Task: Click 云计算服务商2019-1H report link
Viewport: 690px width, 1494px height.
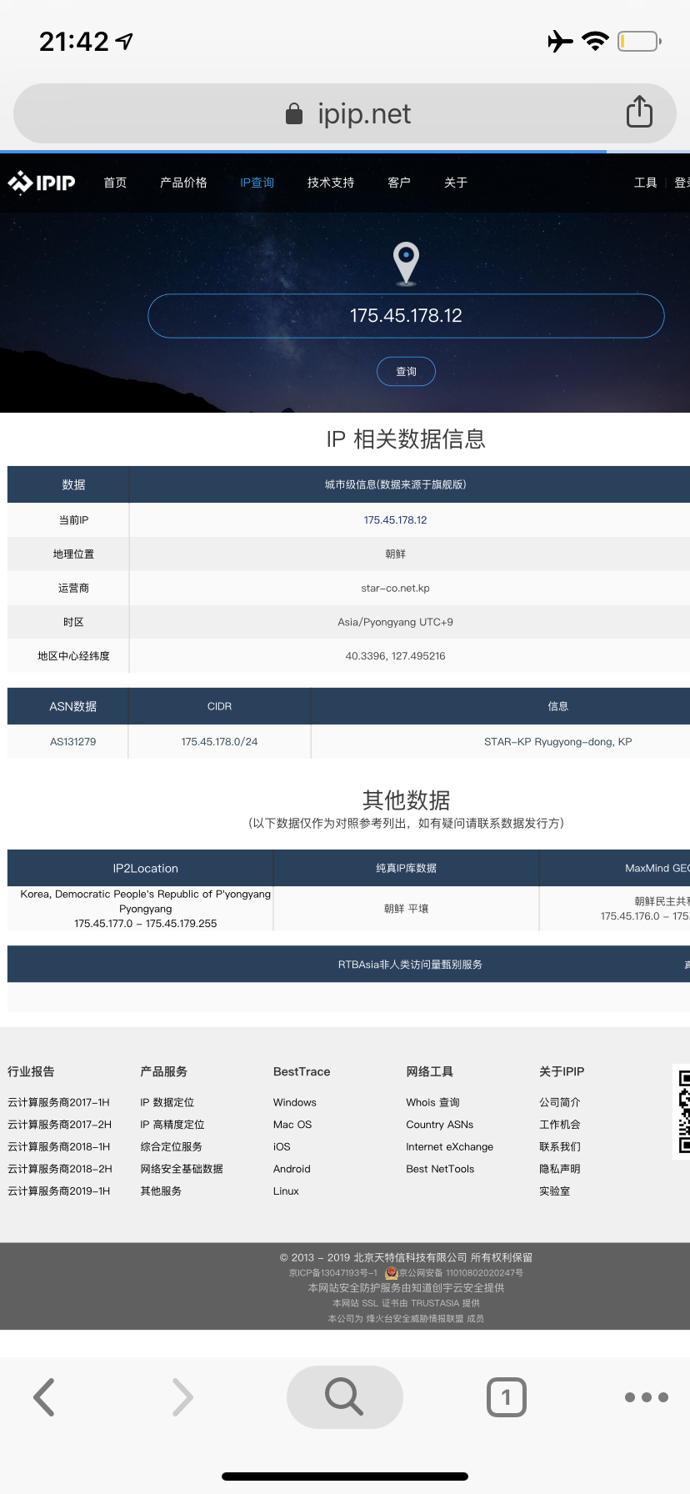Action: coord(59,1191)
